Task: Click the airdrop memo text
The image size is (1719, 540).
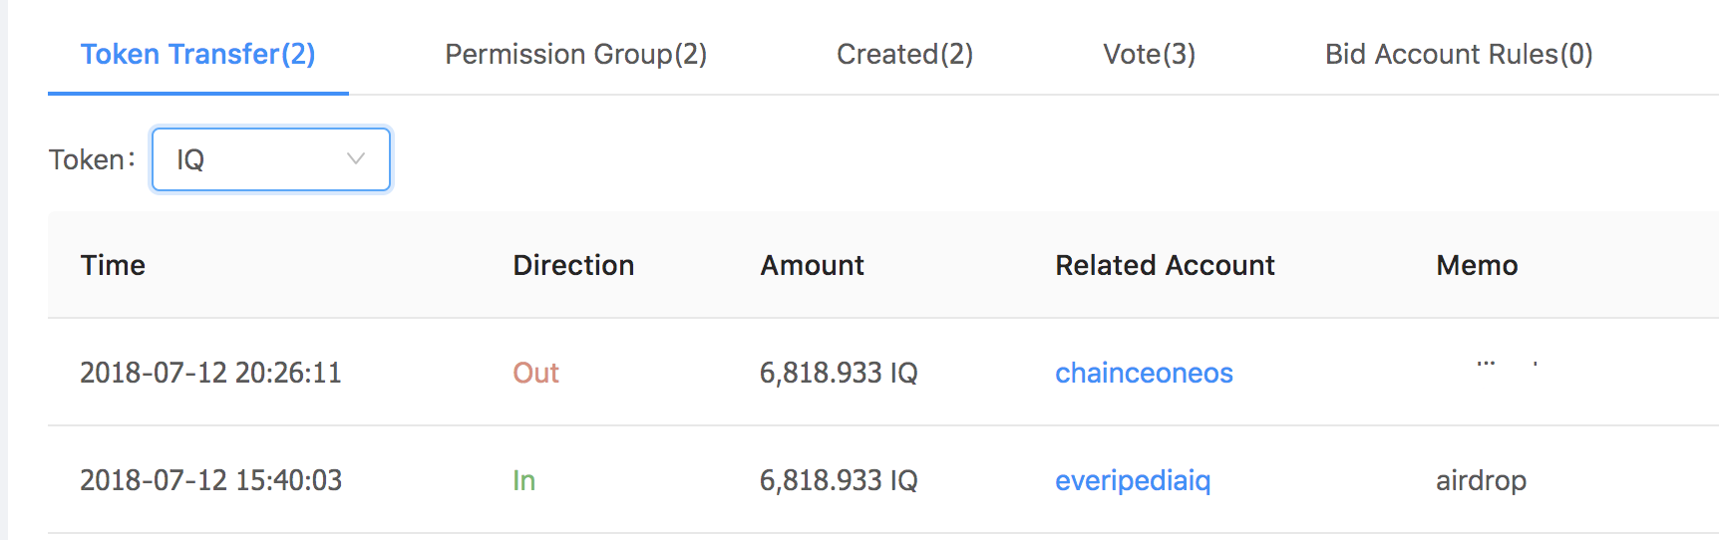Action: pyautogui.click(x=1481, y=480)
